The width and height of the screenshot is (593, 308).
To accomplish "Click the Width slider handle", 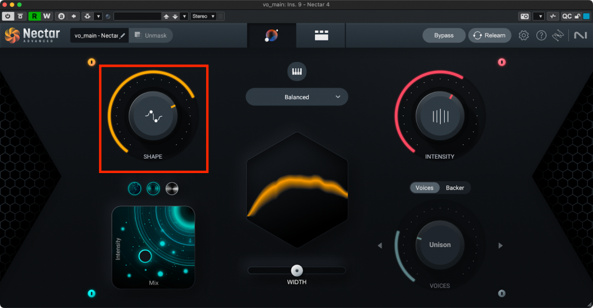I will tap(297, 270).
